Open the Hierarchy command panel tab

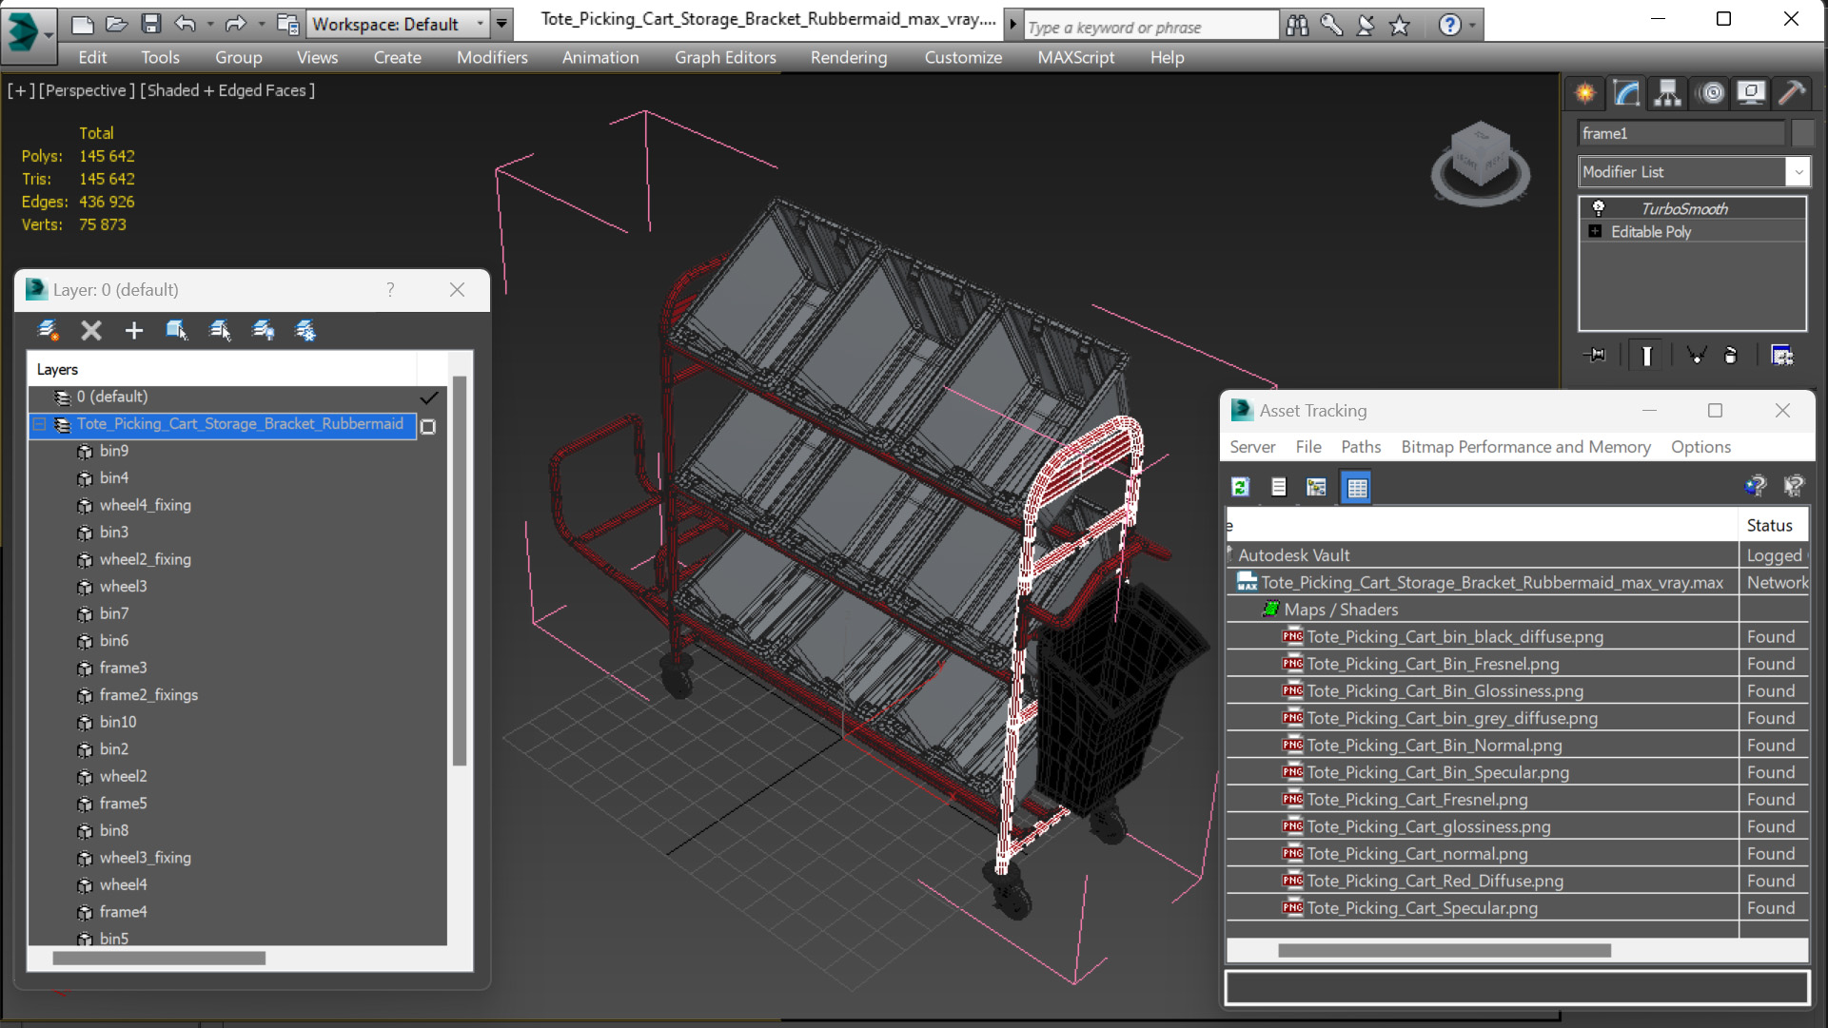coord(1668,93)
